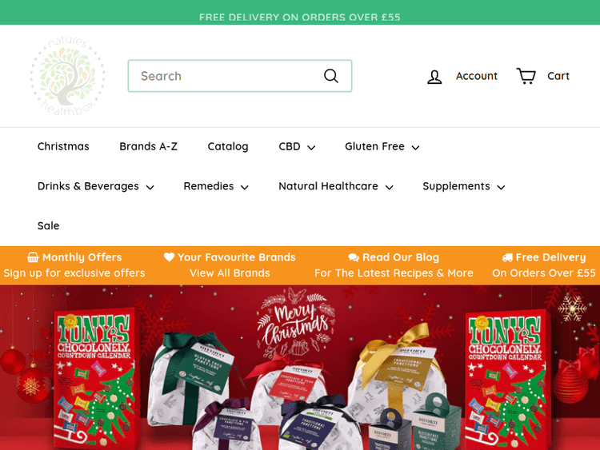Open the Natural Healthcare dropdown

click(336, 186)
